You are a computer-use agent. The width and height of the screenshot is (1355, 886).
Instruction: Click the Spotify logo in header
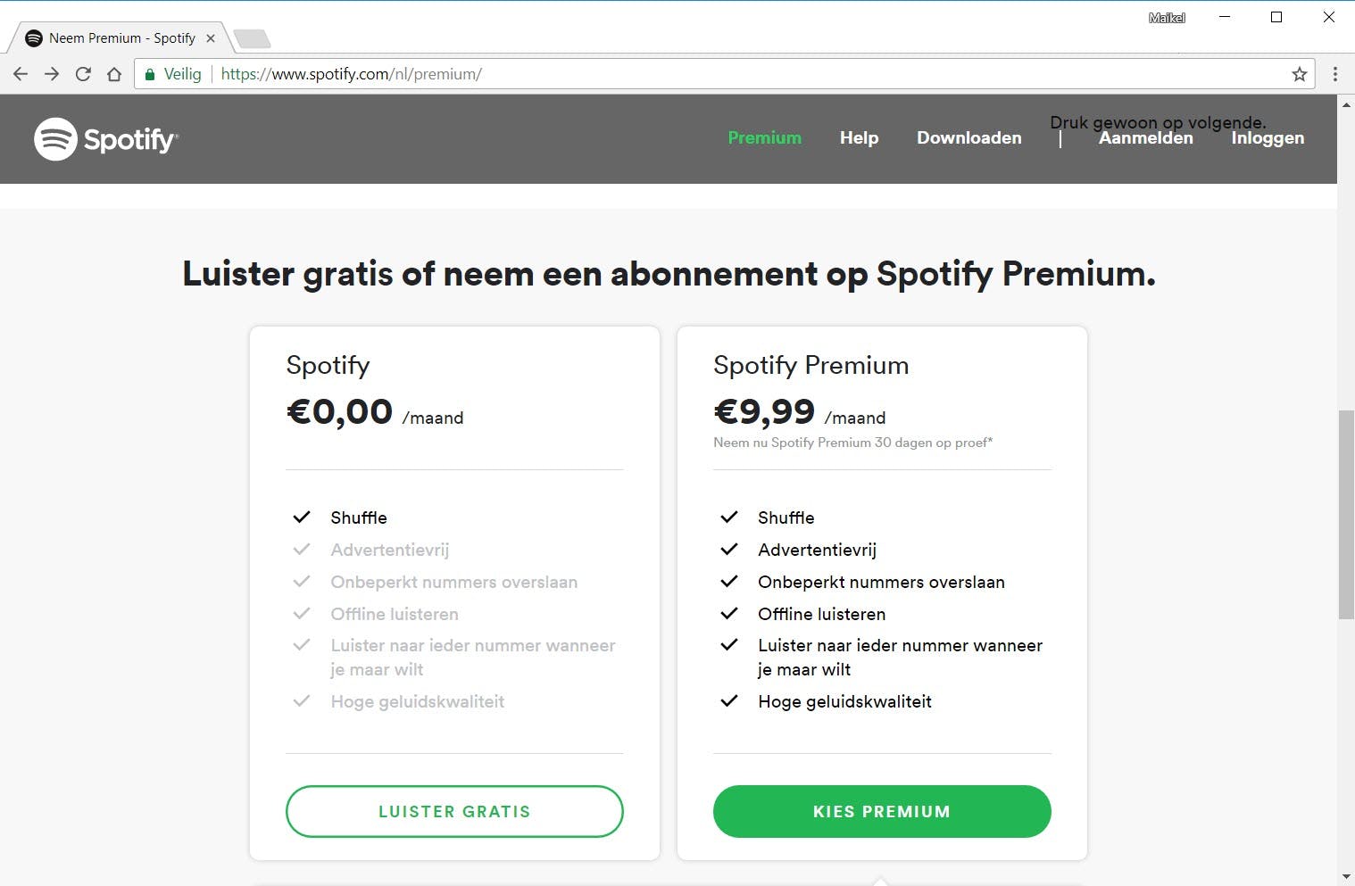click(x=106, y=139)
